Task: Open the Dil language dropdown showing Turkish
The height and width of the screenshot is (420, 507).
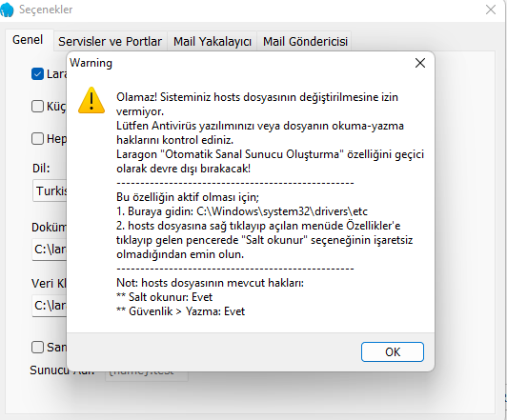Action: (x=50, y=190)
